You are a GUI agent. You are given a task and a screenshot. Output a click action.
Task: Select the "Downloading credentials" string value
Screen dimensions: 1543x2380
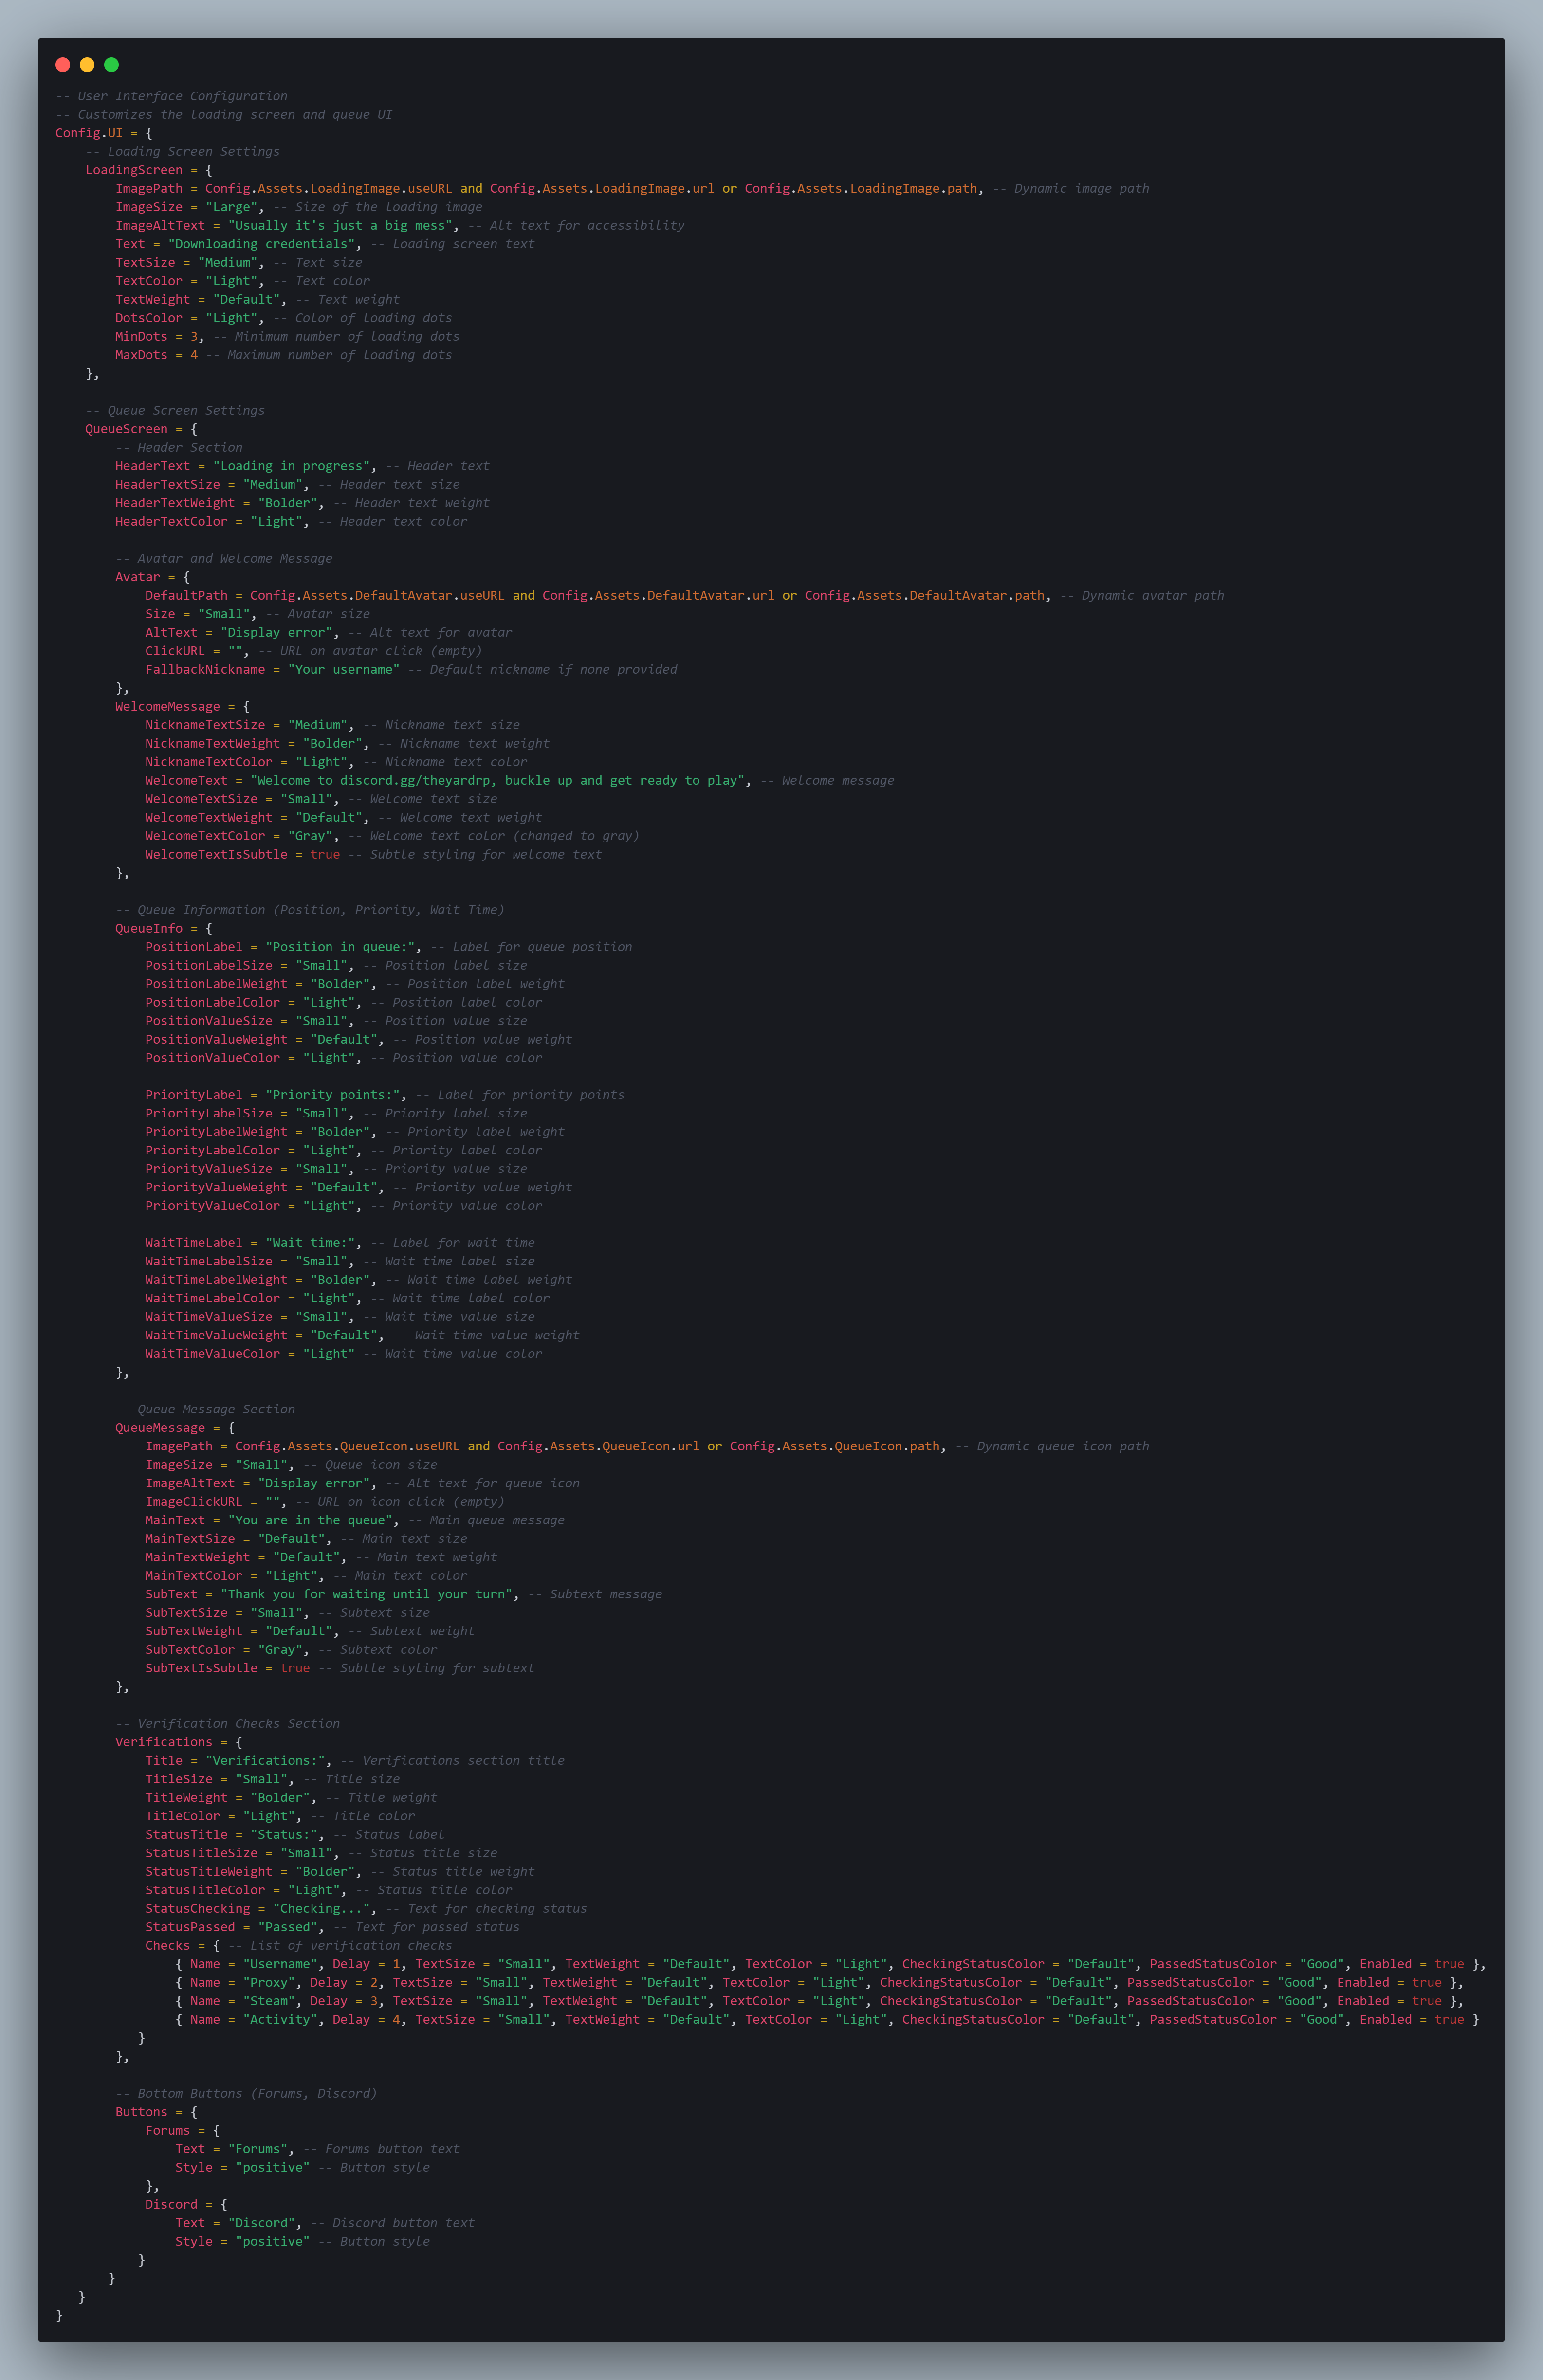[261, 244]
